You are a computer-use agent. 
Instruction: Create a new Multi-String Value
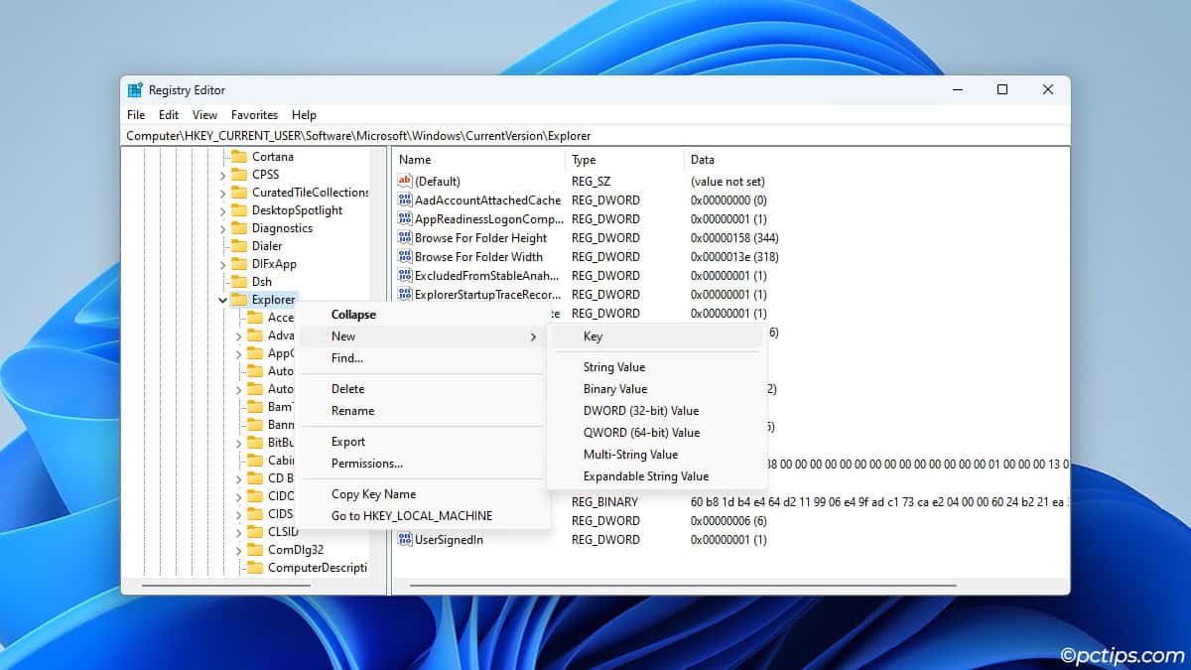(x=657, y=455)
